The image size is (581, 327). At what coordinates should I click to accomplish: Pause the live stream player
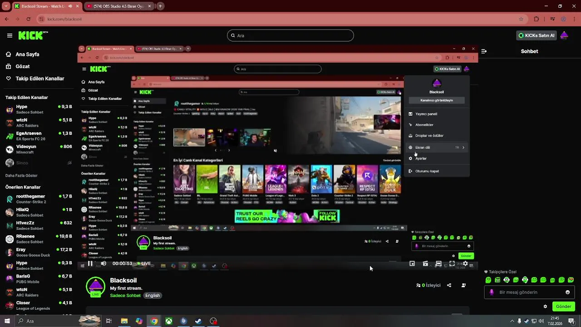[x=90, y=263]
